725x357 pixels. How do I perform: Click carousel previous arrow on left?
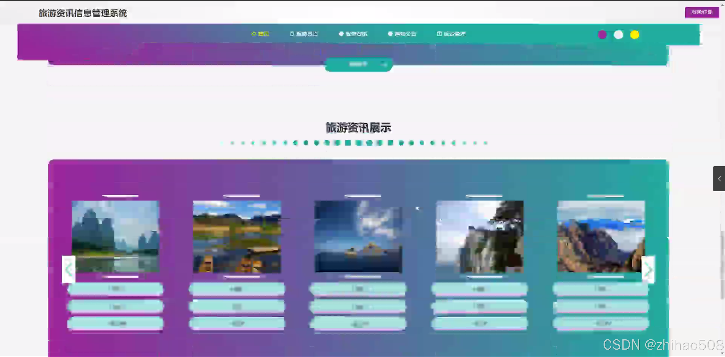(69, 269)
